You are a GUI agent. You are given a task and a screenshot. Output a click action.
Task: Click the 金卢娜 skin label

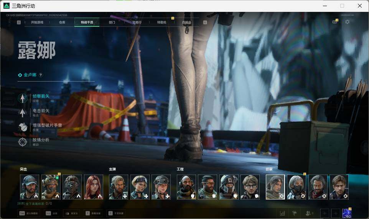tap(30, 75)
